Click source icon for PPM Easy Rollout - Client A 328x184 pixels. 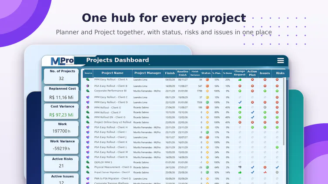point(87,80)
